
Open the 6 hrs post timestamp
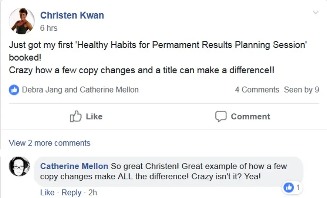coord(48,28)
